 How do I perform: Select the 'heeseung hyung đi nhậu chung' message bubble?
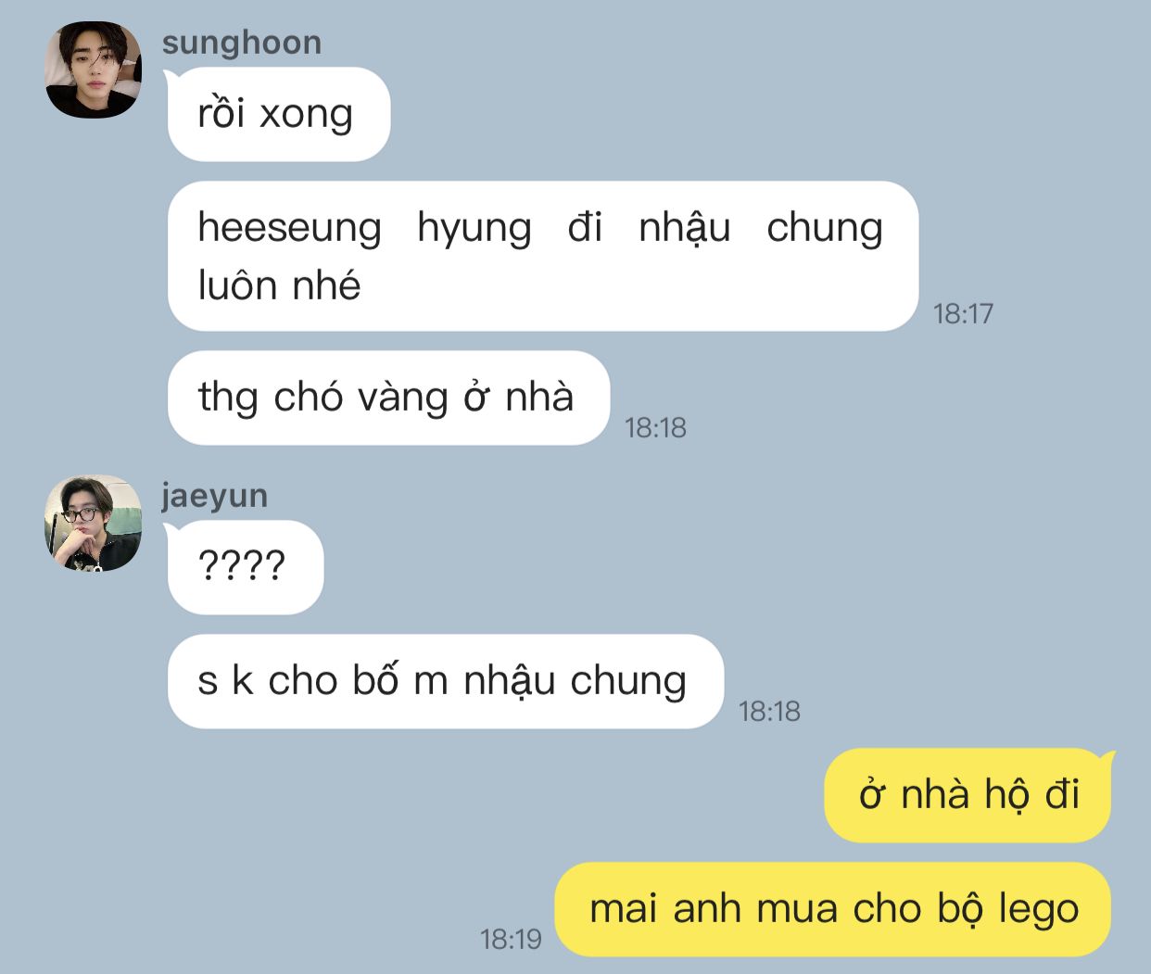543,256
